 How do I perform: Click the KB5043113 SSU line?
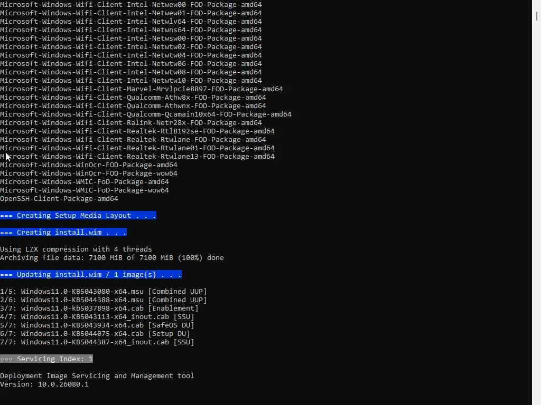97,316
